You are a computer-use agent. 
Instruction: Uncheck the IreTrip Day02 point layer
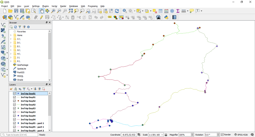(x=14, y=101)
